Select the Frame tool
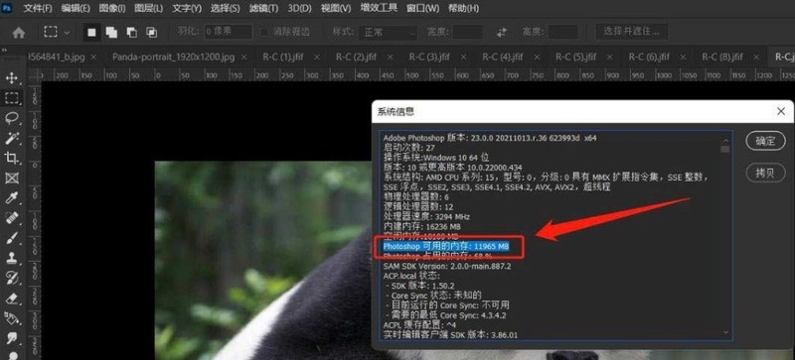 (x=12, y=179)
